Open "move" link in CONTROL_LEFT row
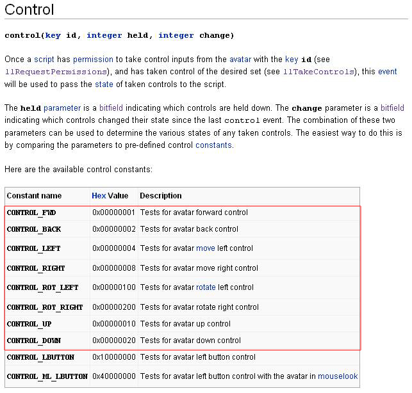 pyautogui.click(x=205, y=248)
